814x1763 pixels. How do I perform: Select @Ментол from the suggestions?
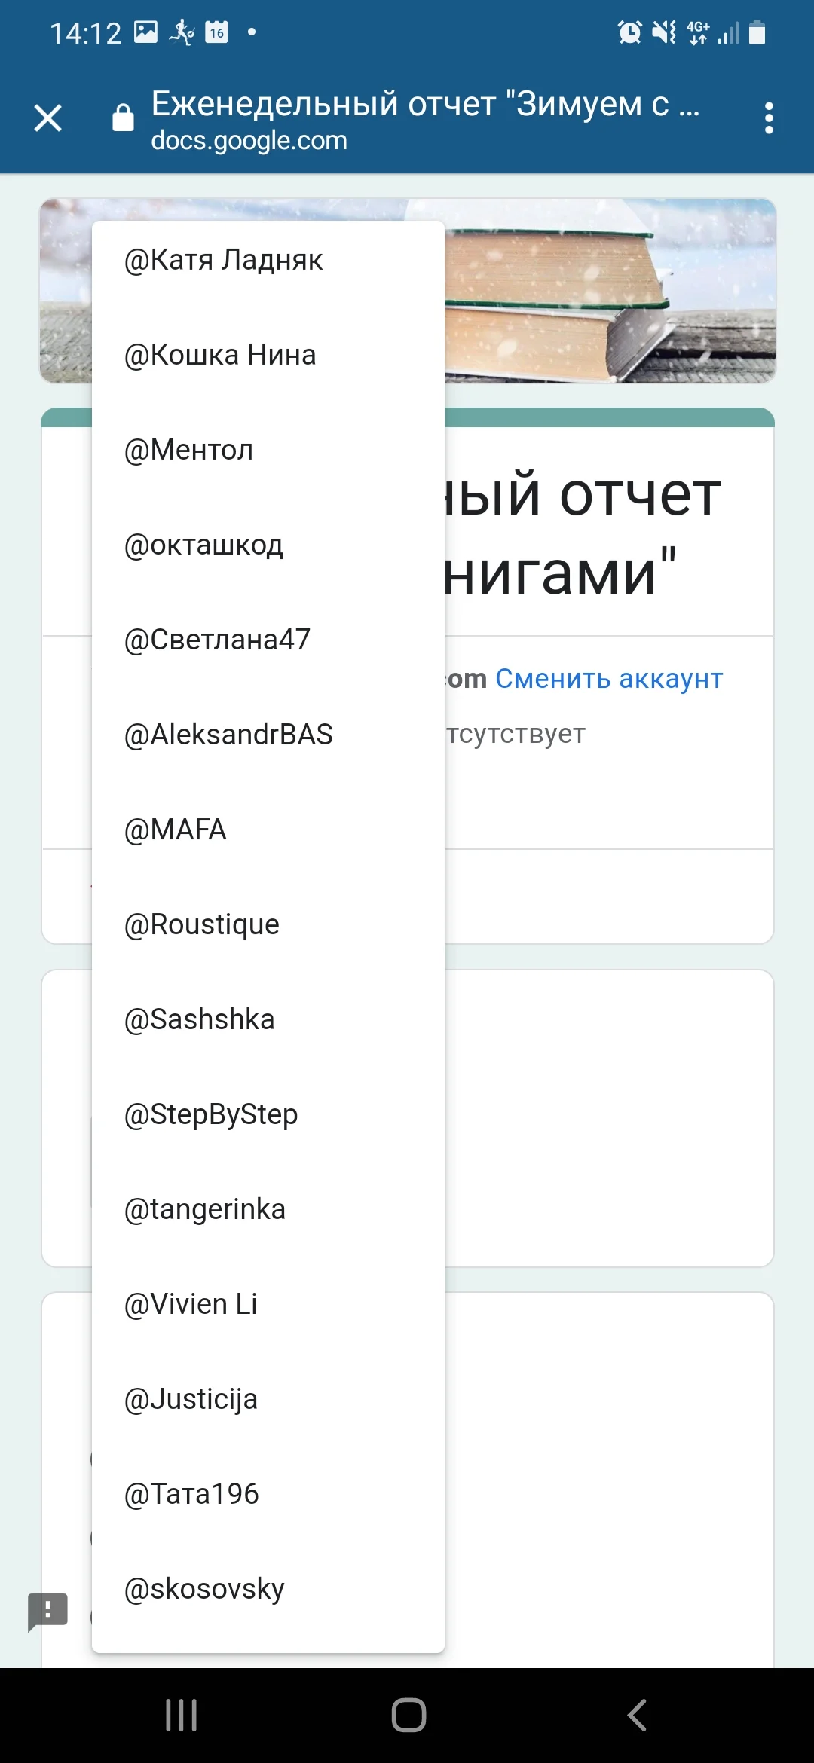pyautogui.click(x=188, y=449)
